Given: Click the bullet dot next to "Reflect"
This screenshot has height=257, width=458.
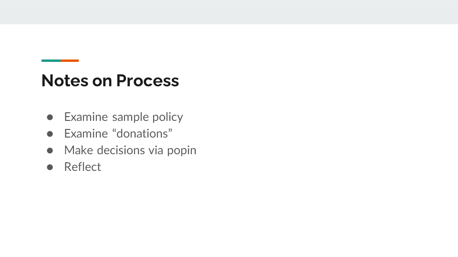Looking at the screenshot, I should tap(50, 167).
